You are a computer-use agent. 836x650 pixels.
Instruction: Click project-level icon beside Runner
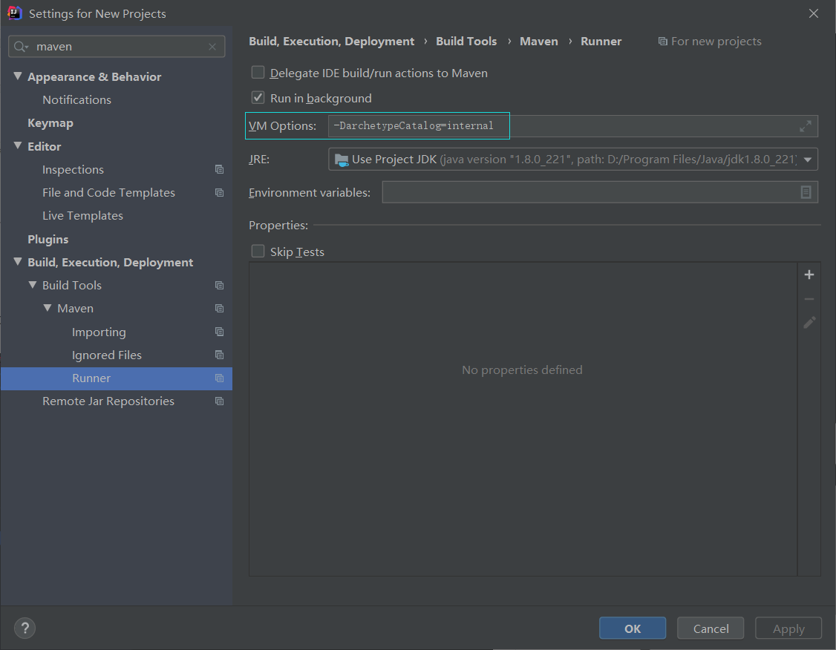tap(219, 378)
